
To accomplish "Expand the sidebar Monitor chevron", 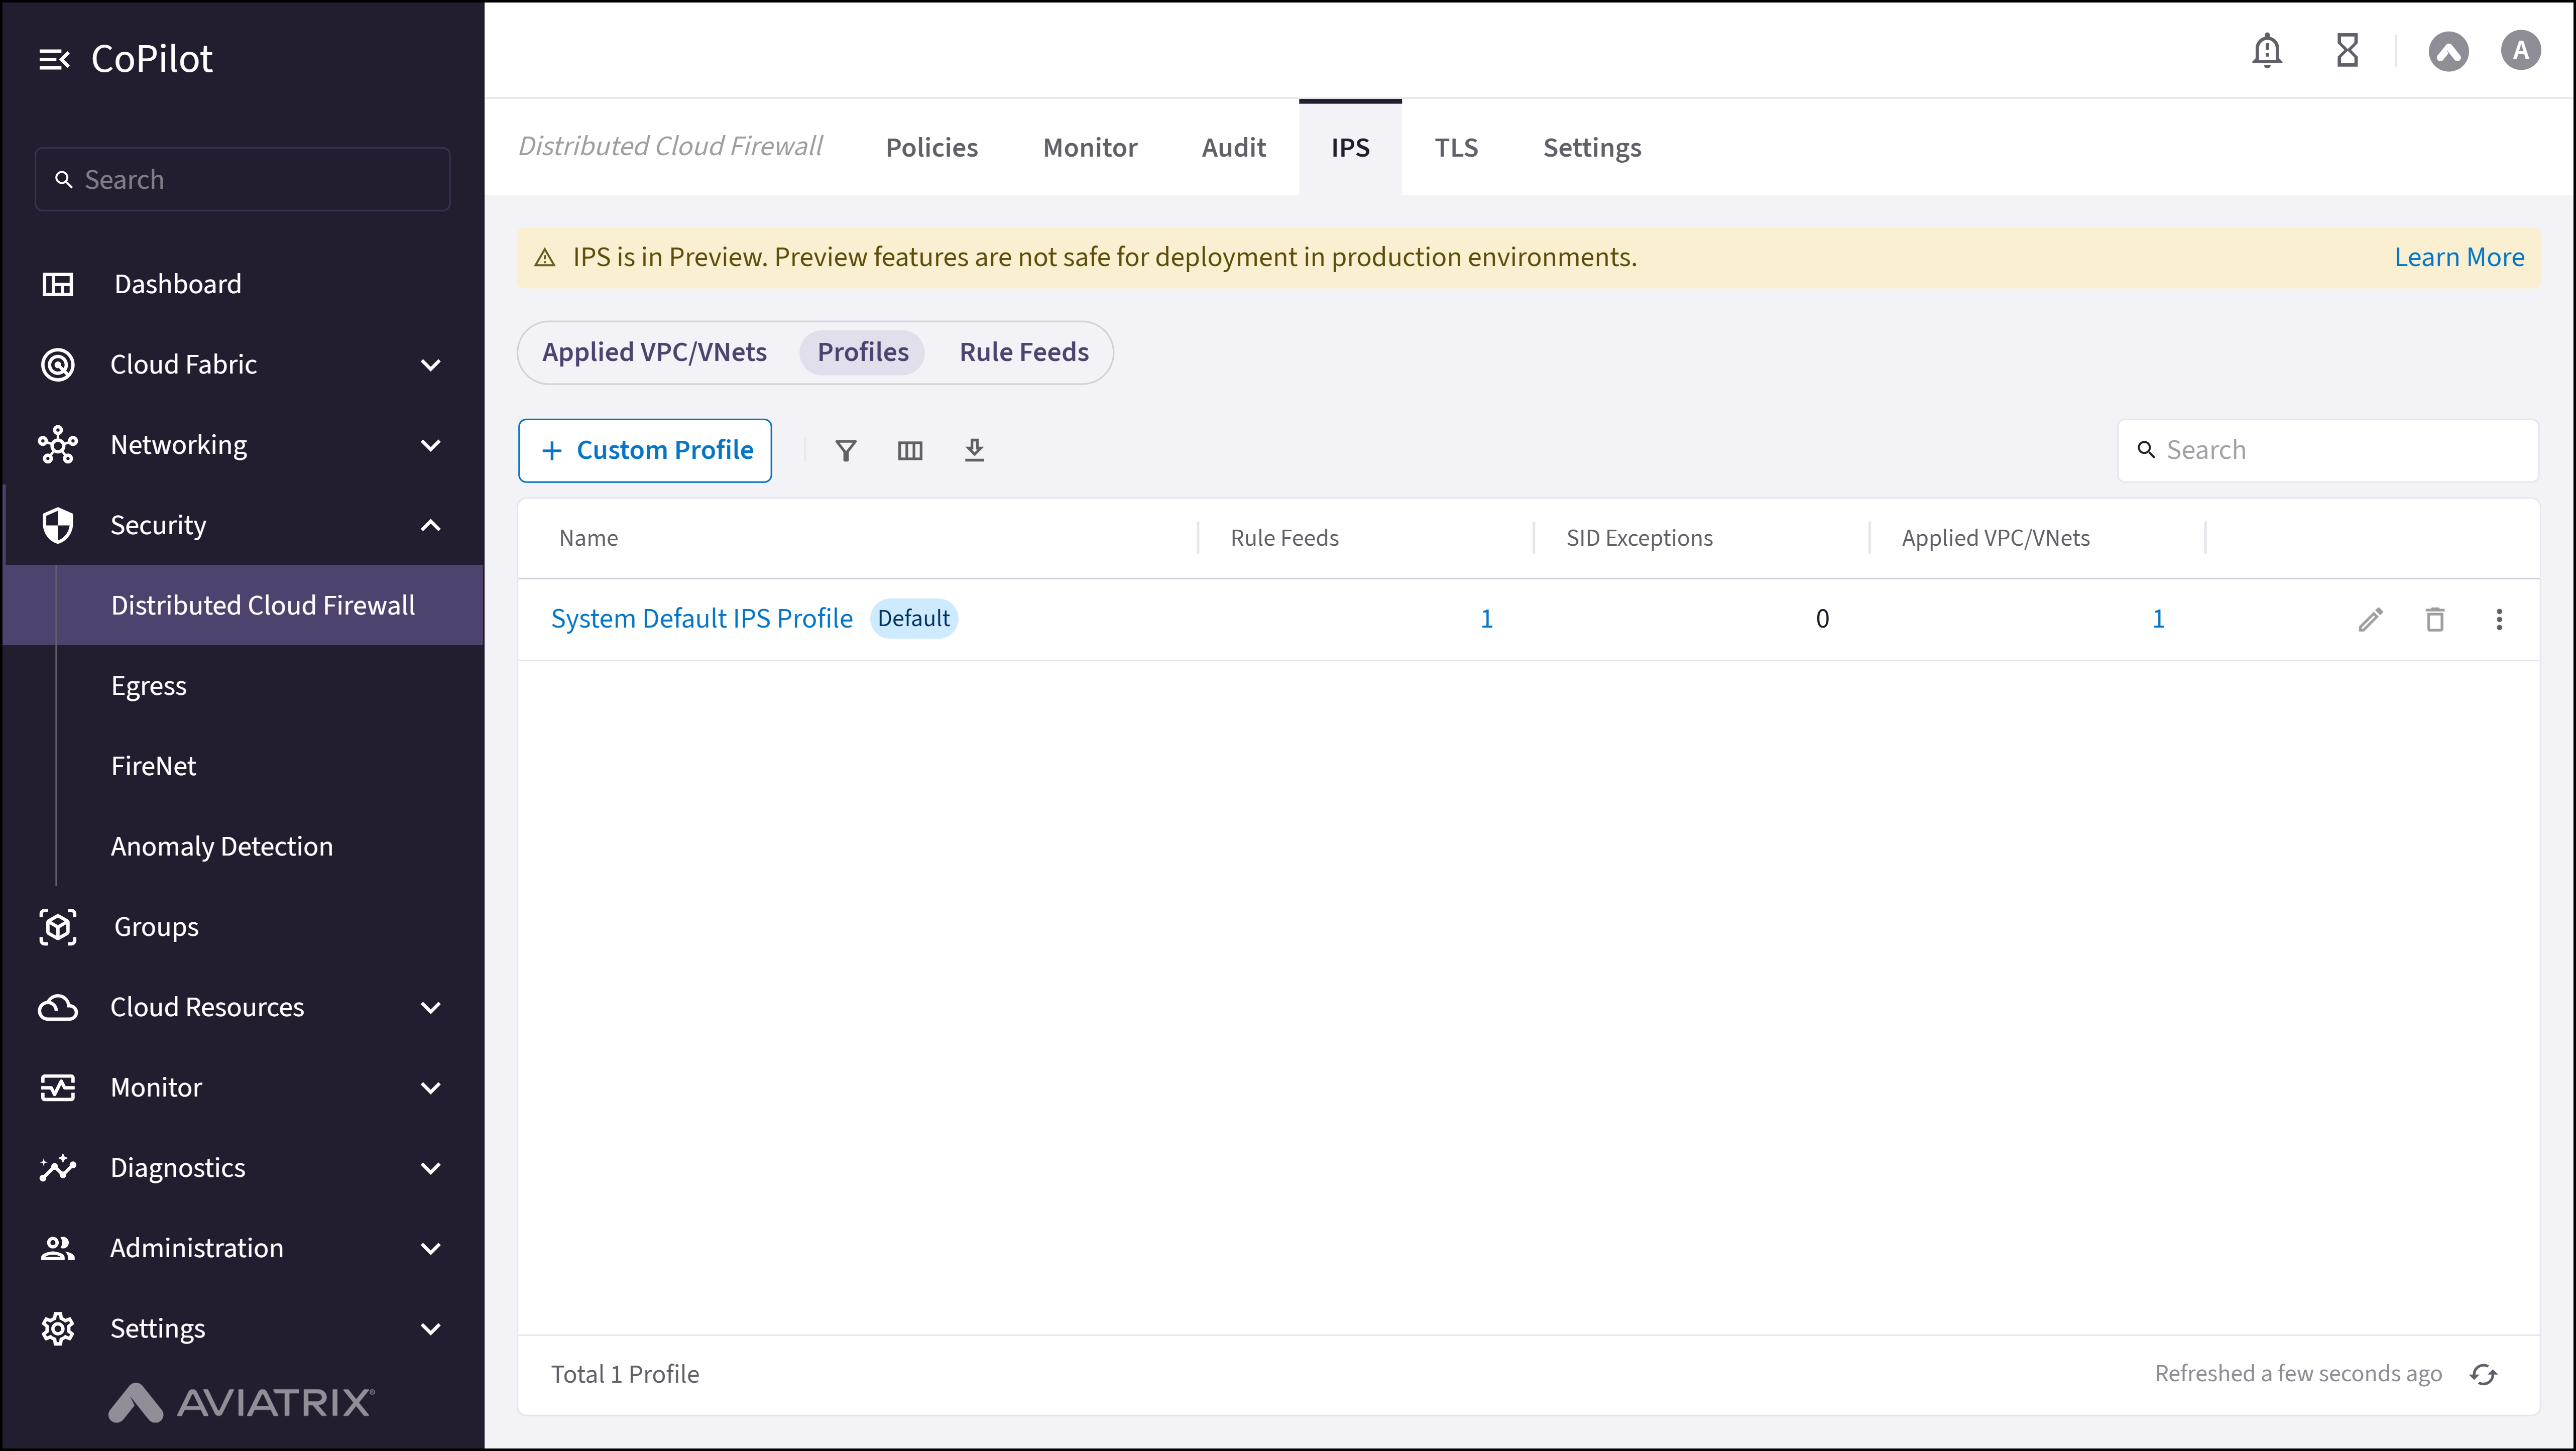I will [x=431, y=1088].
